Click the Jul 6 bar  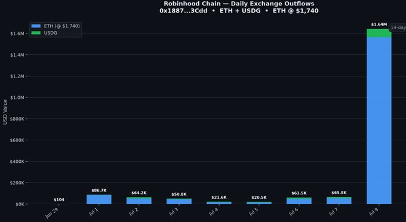coord(299,201)
